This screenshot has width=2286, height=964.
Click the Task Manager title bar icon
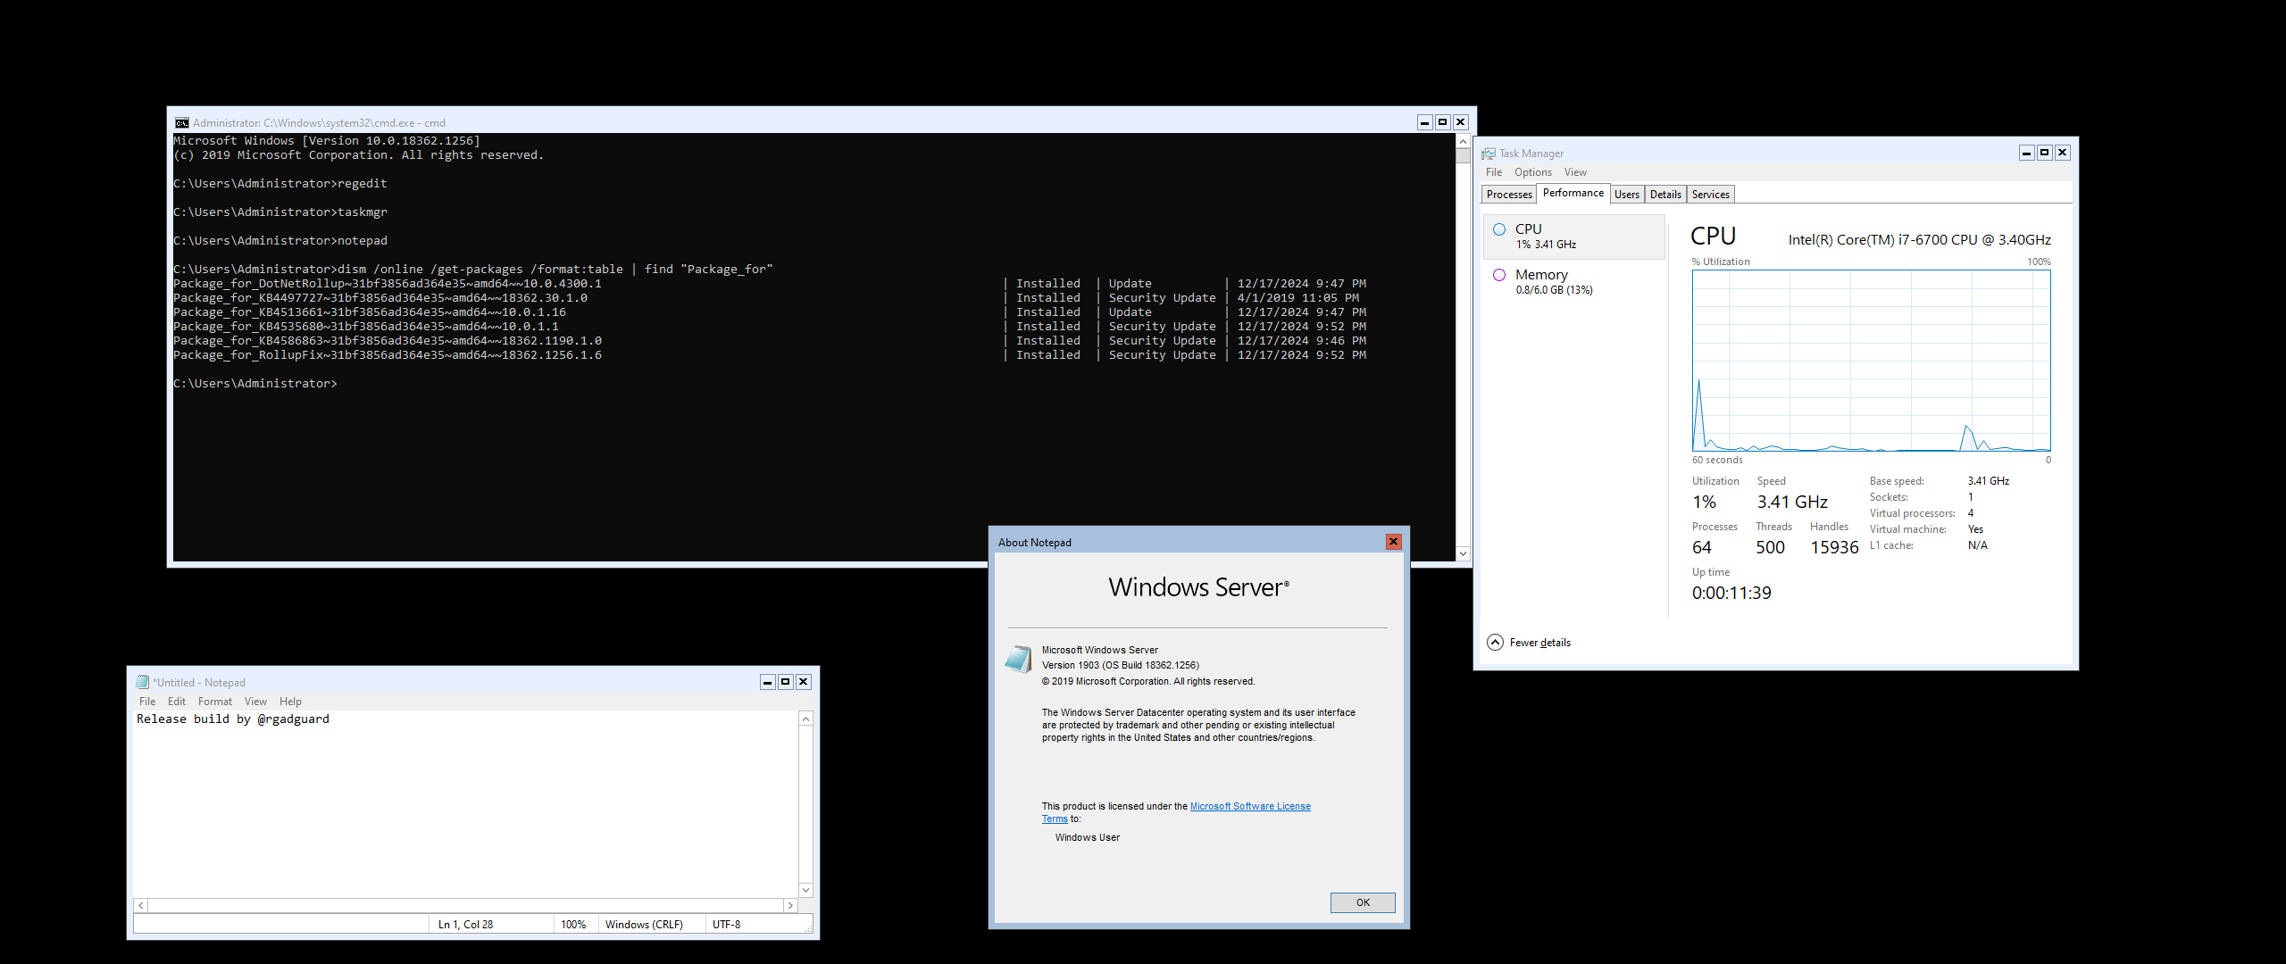pyautogui.click(x=1489, y=154)
